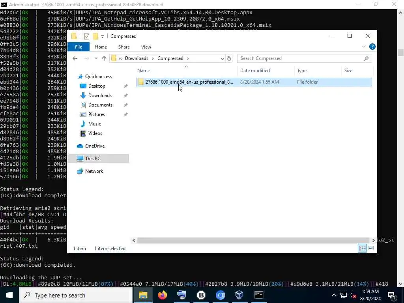
Task: Click the Compressed breadcrumb in address bar
Action: [x=170, y=58]
